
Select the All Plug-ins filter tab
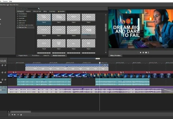[x=20, y=11]
